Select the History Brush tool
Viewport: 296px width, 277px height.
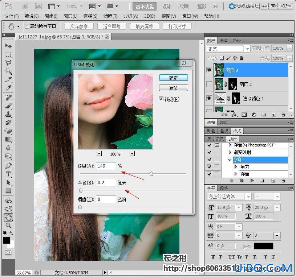(8, 123)
